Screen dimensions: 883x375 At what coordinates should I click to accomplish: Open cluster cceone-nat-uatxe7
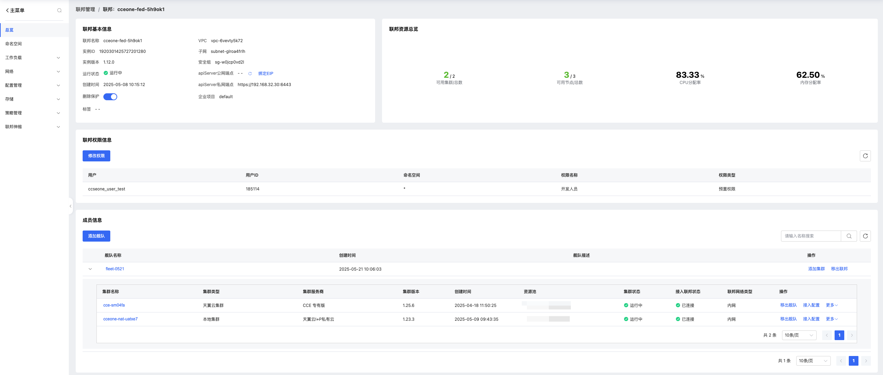click(x=120, y=319)
